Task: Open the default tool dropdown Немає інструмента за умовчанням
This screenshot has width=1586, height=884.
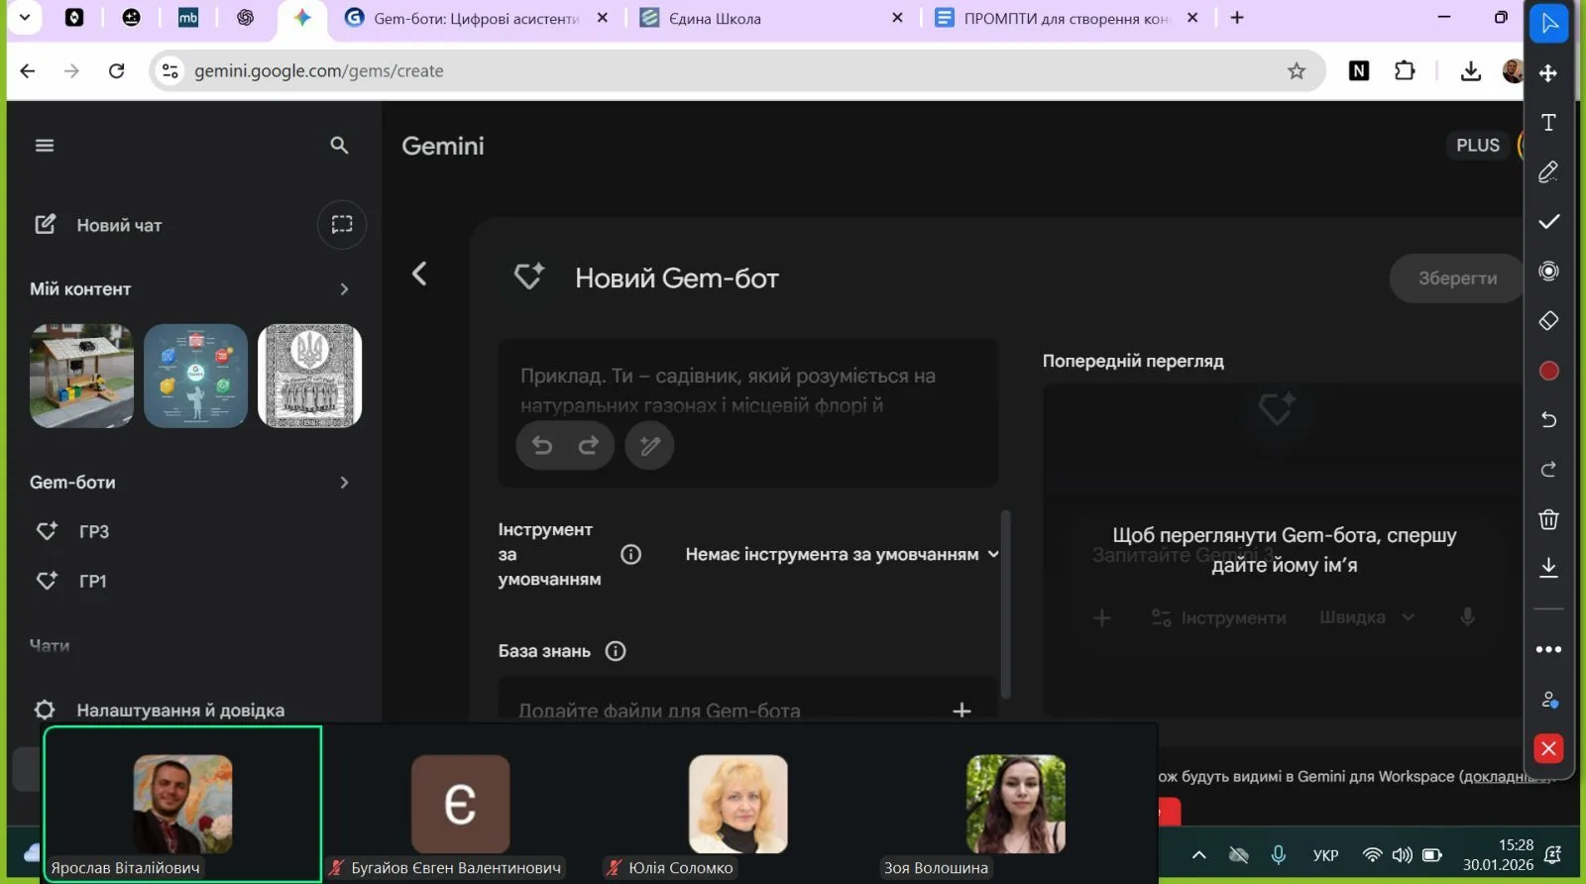Action: [x=843, y=554]
